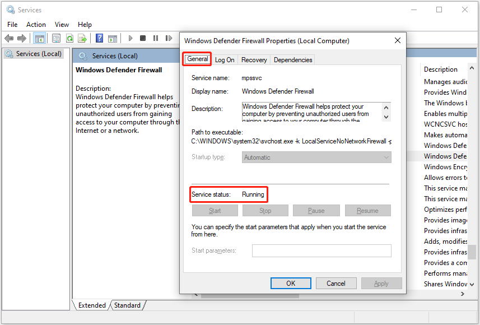The image size is (480, 325).
Task: Select the row described 'Provides Wind'
Action: (445, 92)
